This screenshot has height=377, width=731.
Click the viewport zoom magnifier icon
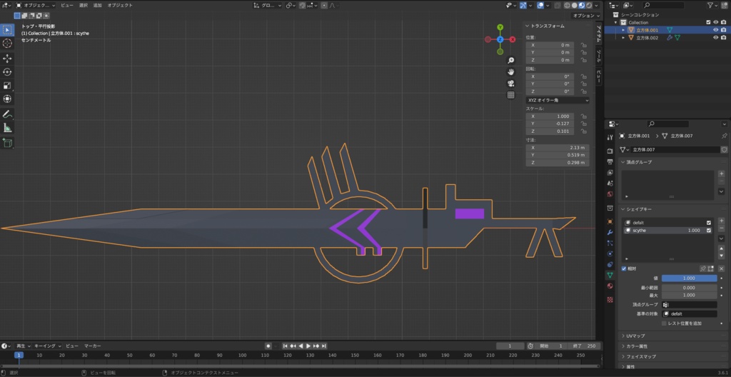point(511,60)
